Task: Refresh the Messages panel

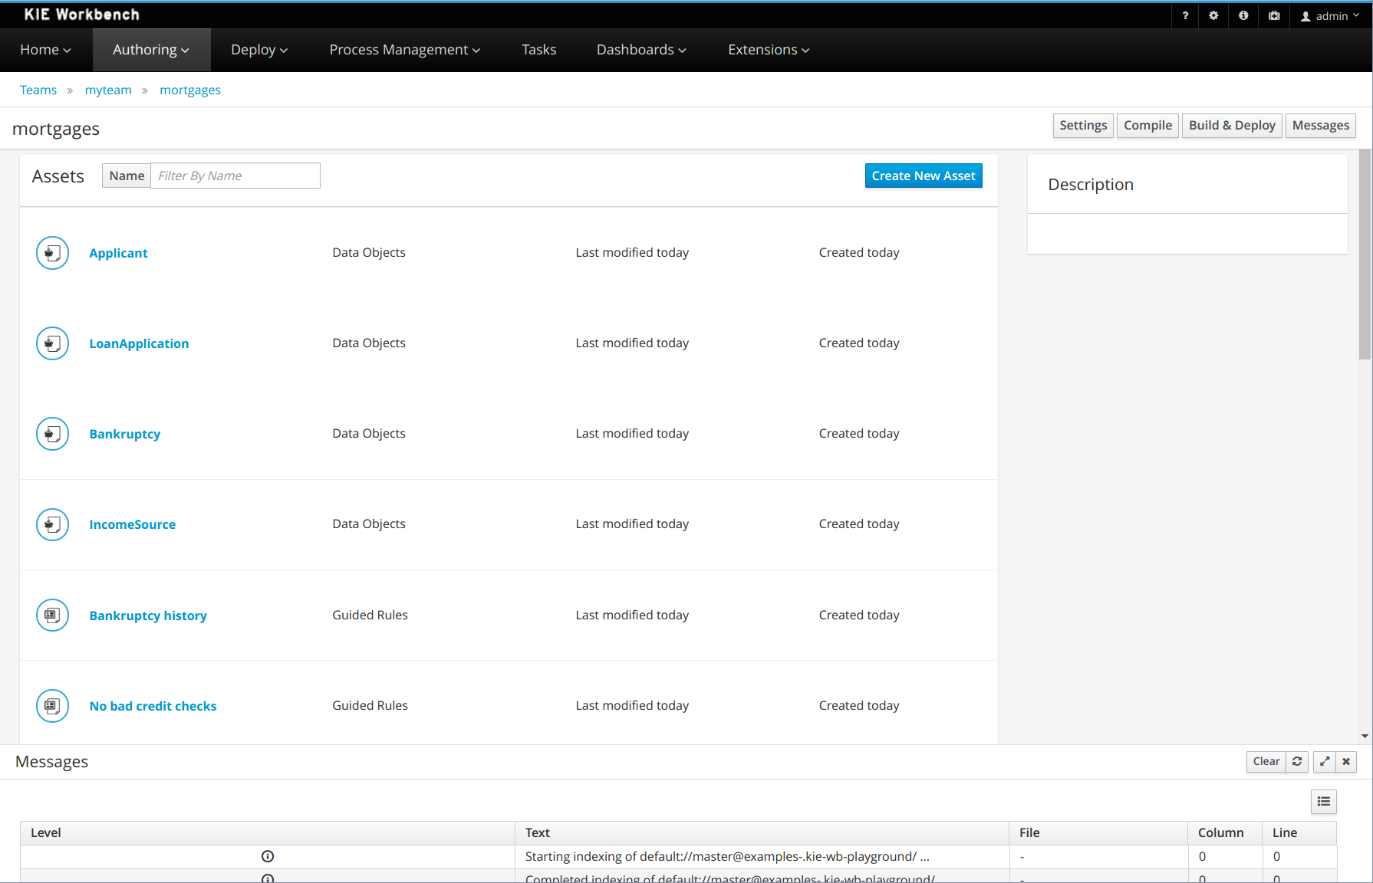Action: click(1297, 761)
